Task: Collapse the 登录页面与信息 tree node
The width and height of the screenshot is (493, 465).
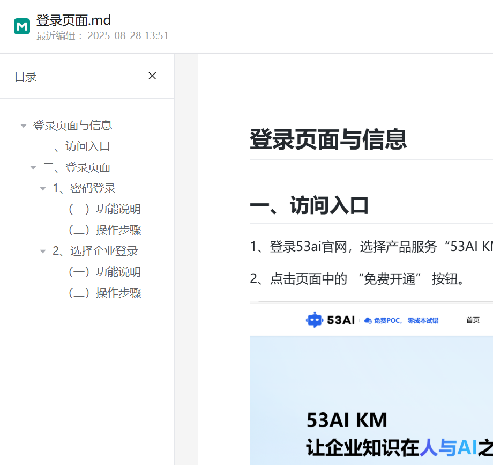Action: point(24,126)
